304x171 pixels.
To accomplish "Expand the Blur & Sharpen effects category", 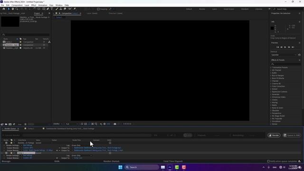I will (x=271, y=76).
